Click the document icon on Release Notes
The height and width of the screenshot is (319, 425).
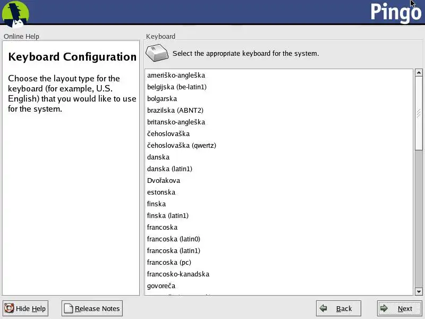(x=69, y=308)
